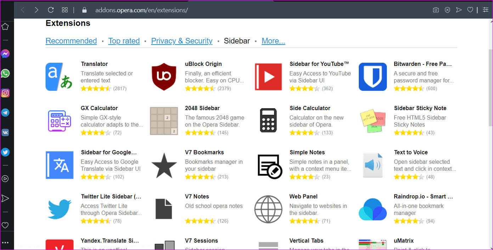Click the Web Panel globe thumbnail
Viewport: 493px width, 250px height.
pyautogui.click(x=268, y=209)
